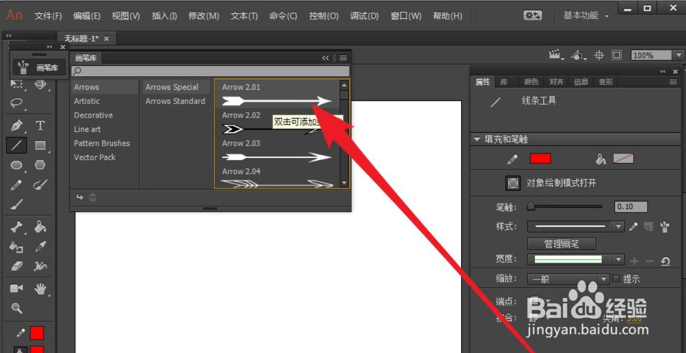The width and height of the screenshot is (686, 353).
Task: Click the fill color none swatch in properties
Action: click(624, 159)
